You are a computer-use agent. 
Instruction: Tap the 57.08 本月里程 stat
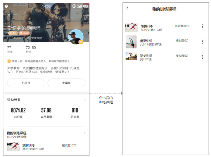pos(46,113)
